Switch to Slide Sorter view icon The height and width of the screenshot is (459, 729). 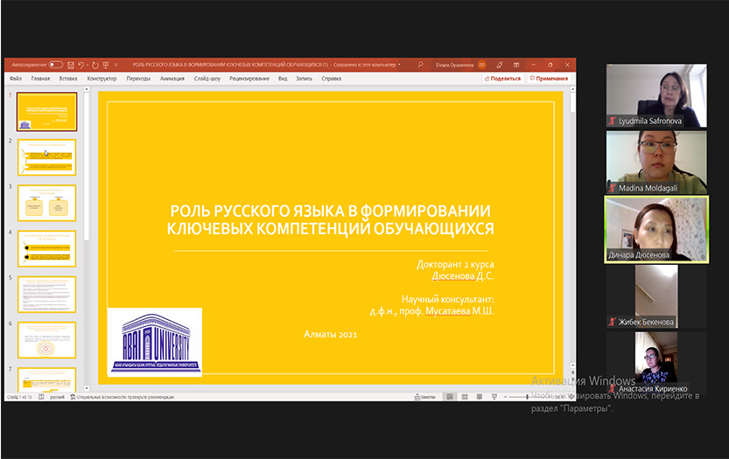coord(464,397)
